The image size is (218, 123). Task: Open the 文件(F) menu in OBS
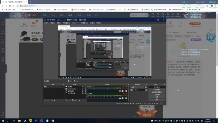click(46, 23)
